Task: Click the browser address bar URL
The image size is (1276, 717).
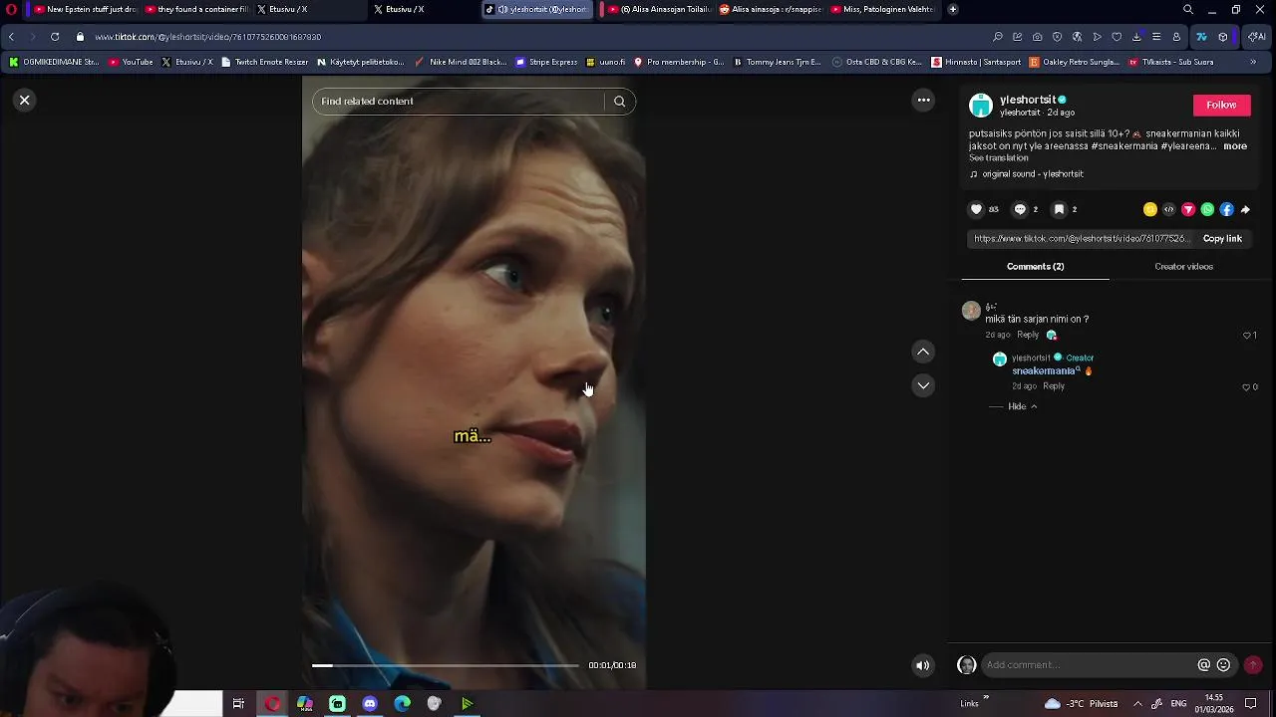Action: 207,37
